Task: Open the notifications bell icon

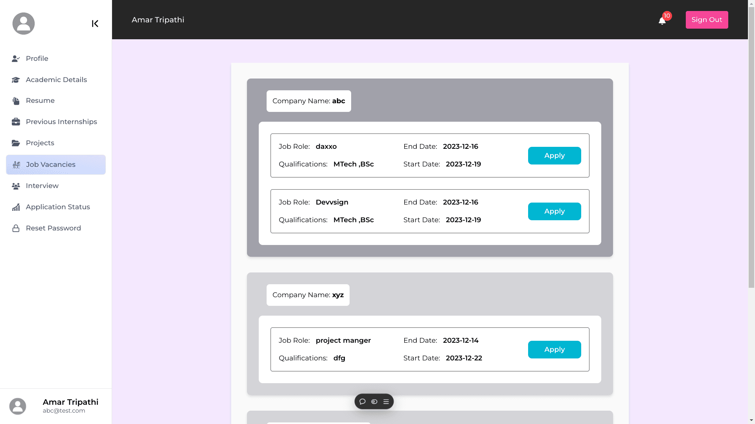Action: [662, 20]
